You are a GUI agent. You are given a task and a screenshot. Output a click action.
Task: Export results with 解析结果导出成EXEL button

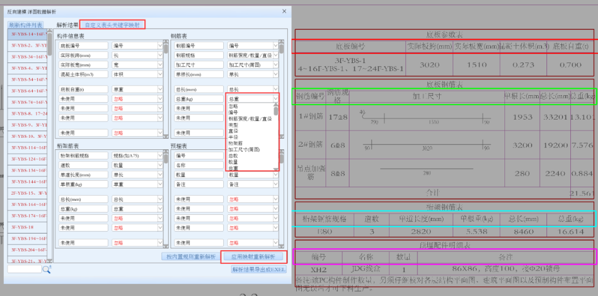[259, 269]
